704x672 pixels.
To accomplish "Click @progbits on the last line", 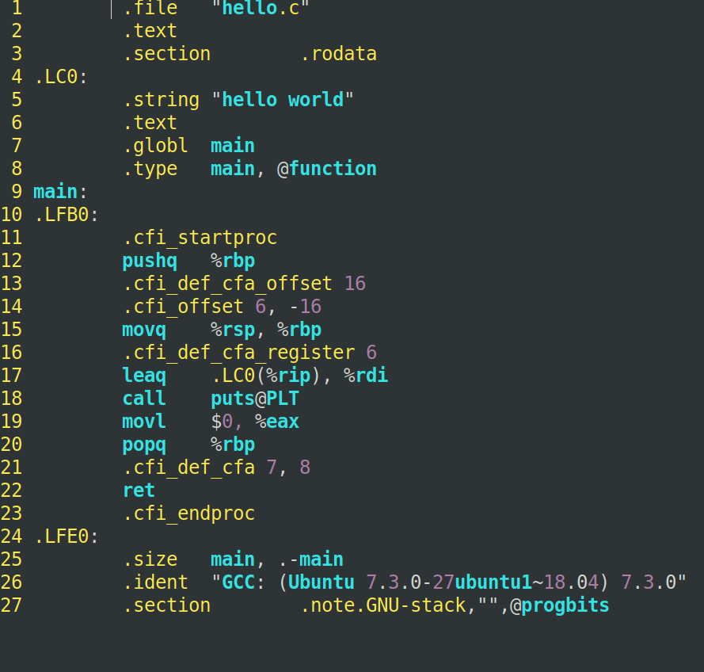I will [x=559, y=605].
